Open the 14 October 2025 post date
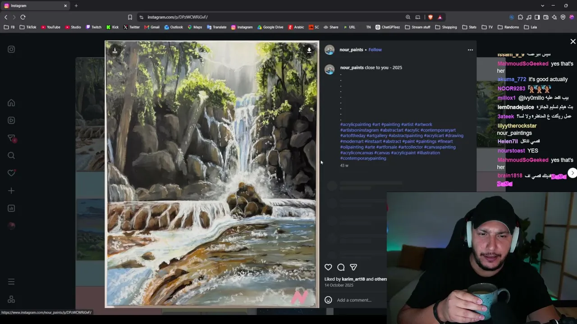577x324 pixels. 339,285
